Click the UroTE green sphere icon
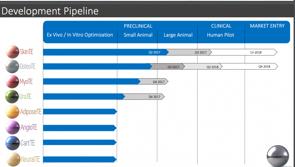This screenshot has height=167, width=295. click(12, 97)
